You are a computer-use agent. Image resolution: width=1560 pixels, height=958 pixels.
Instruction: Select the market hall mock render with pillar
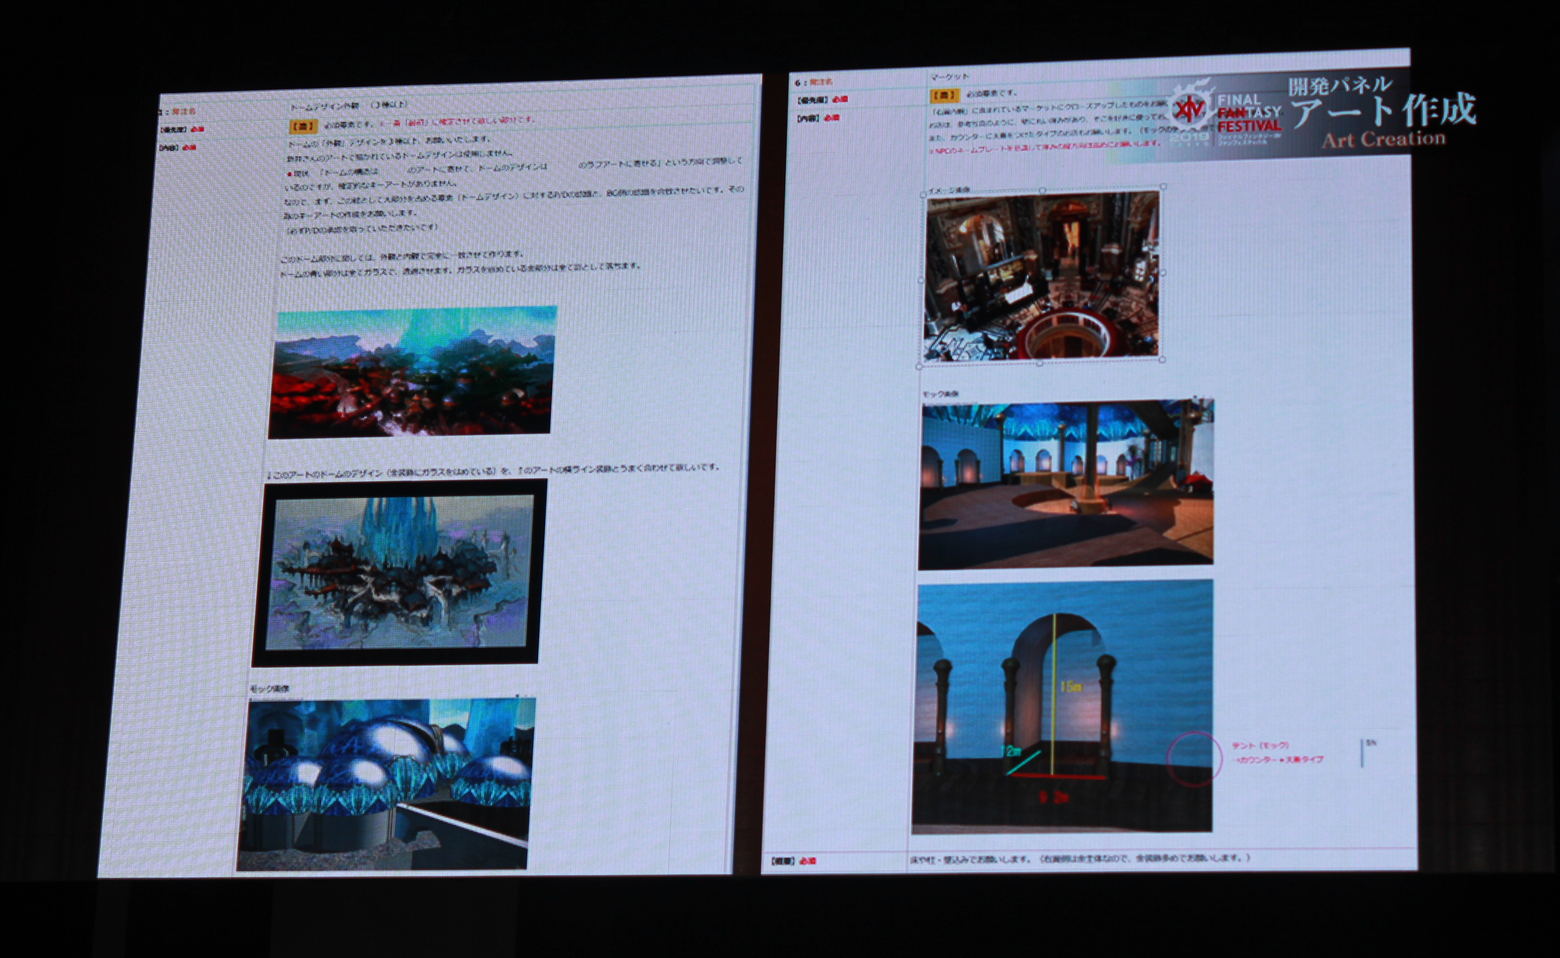pyautogui.click(x=1066, y=484)
